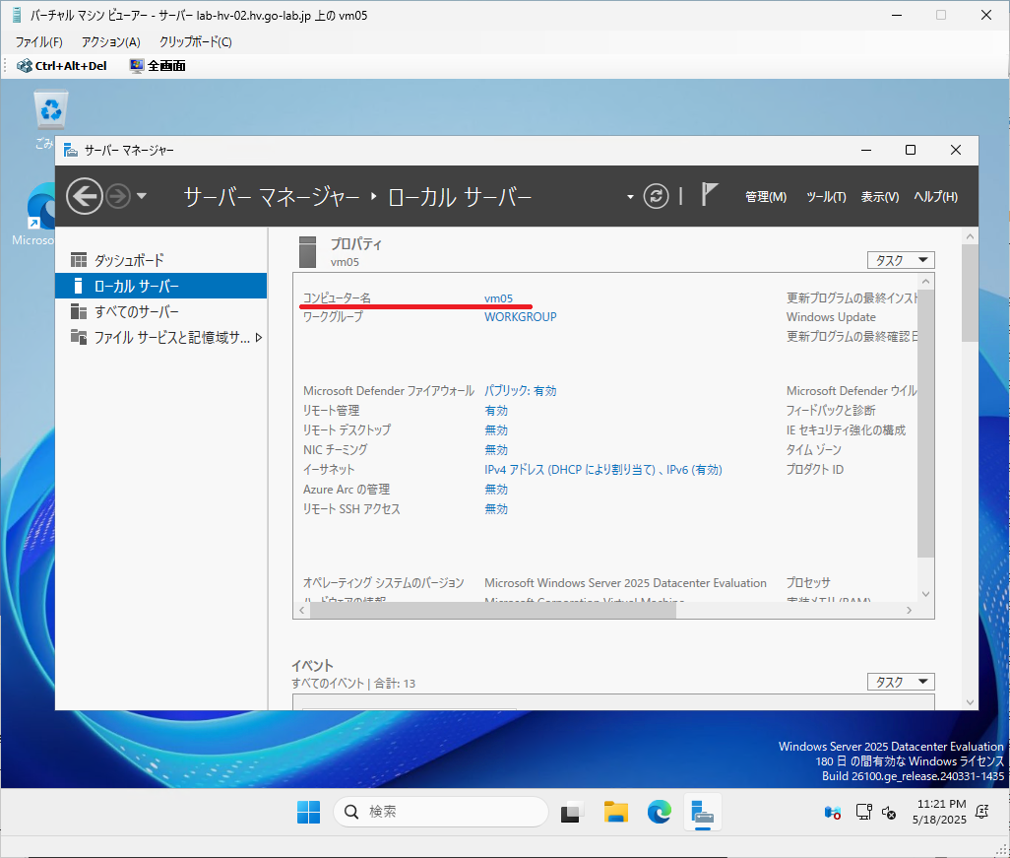This screenshot has width=1010, height=858.
Task: Click the properties panel scroll right arrow
Action: (909, 611)
